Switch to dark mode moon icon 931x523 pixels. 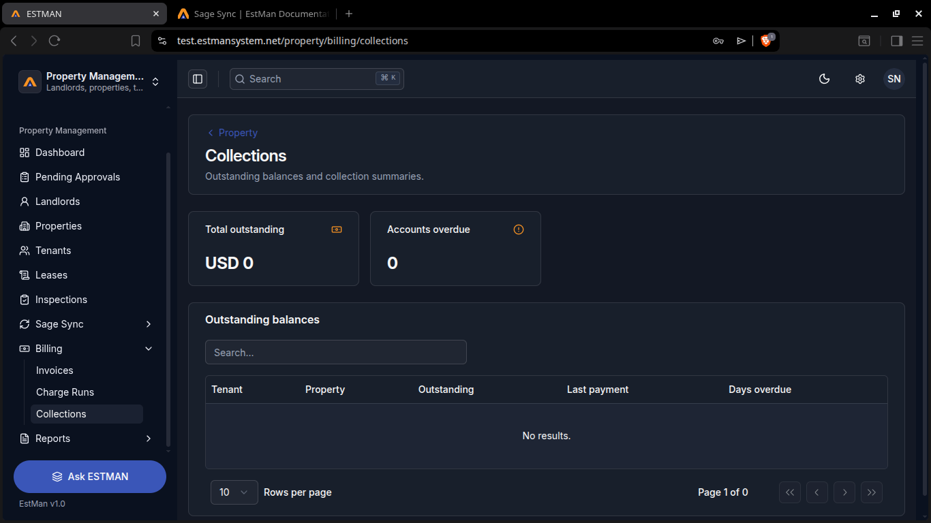pyautogui.click(x=824, y=79)
